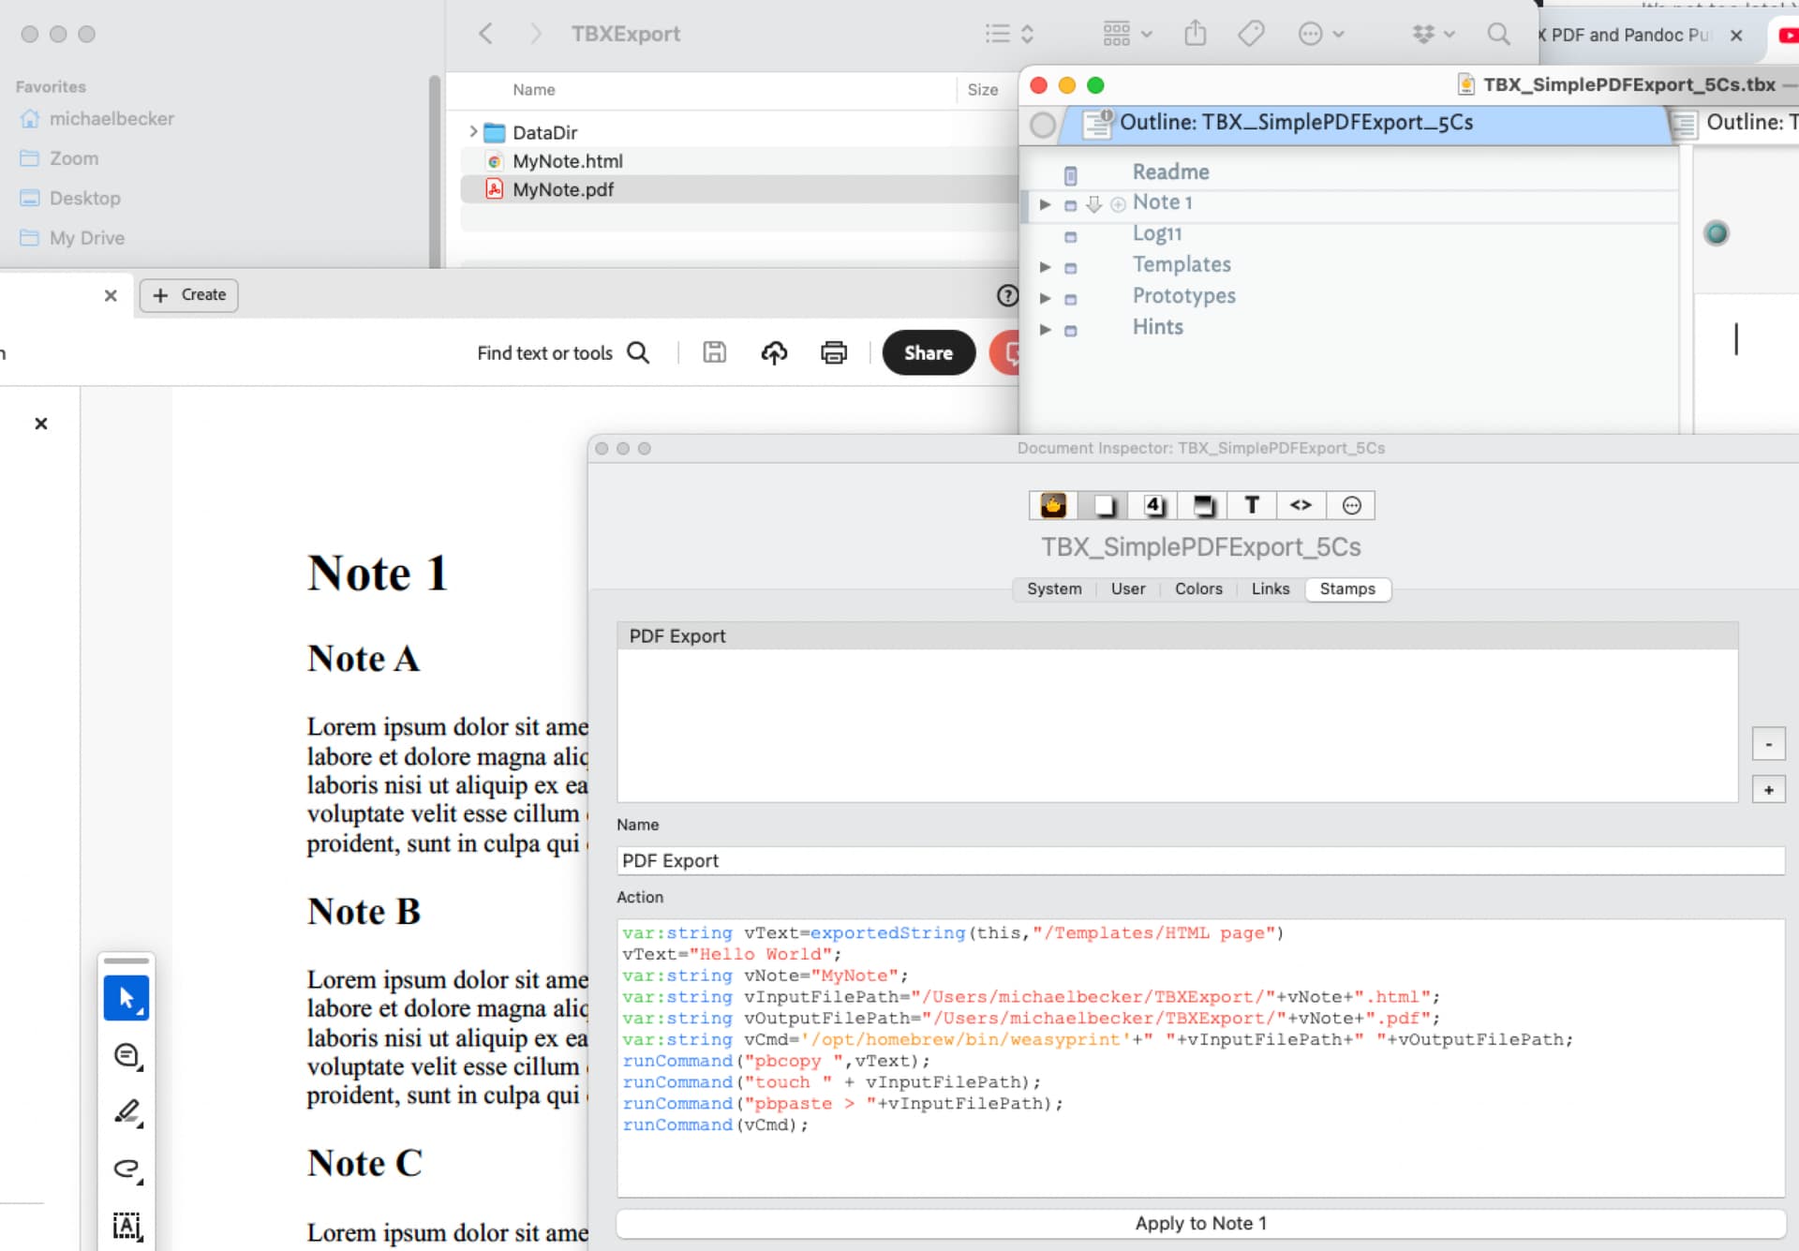Switch to the Links tab
Viewport: 1799px width, 1251px height.
1270,588
